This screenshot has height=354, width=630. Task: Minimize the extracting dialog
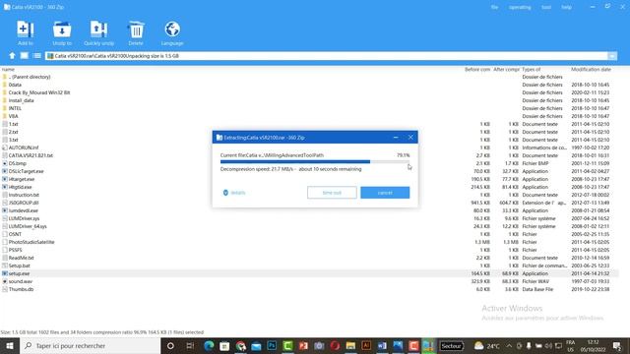click(x=396, y=138)
